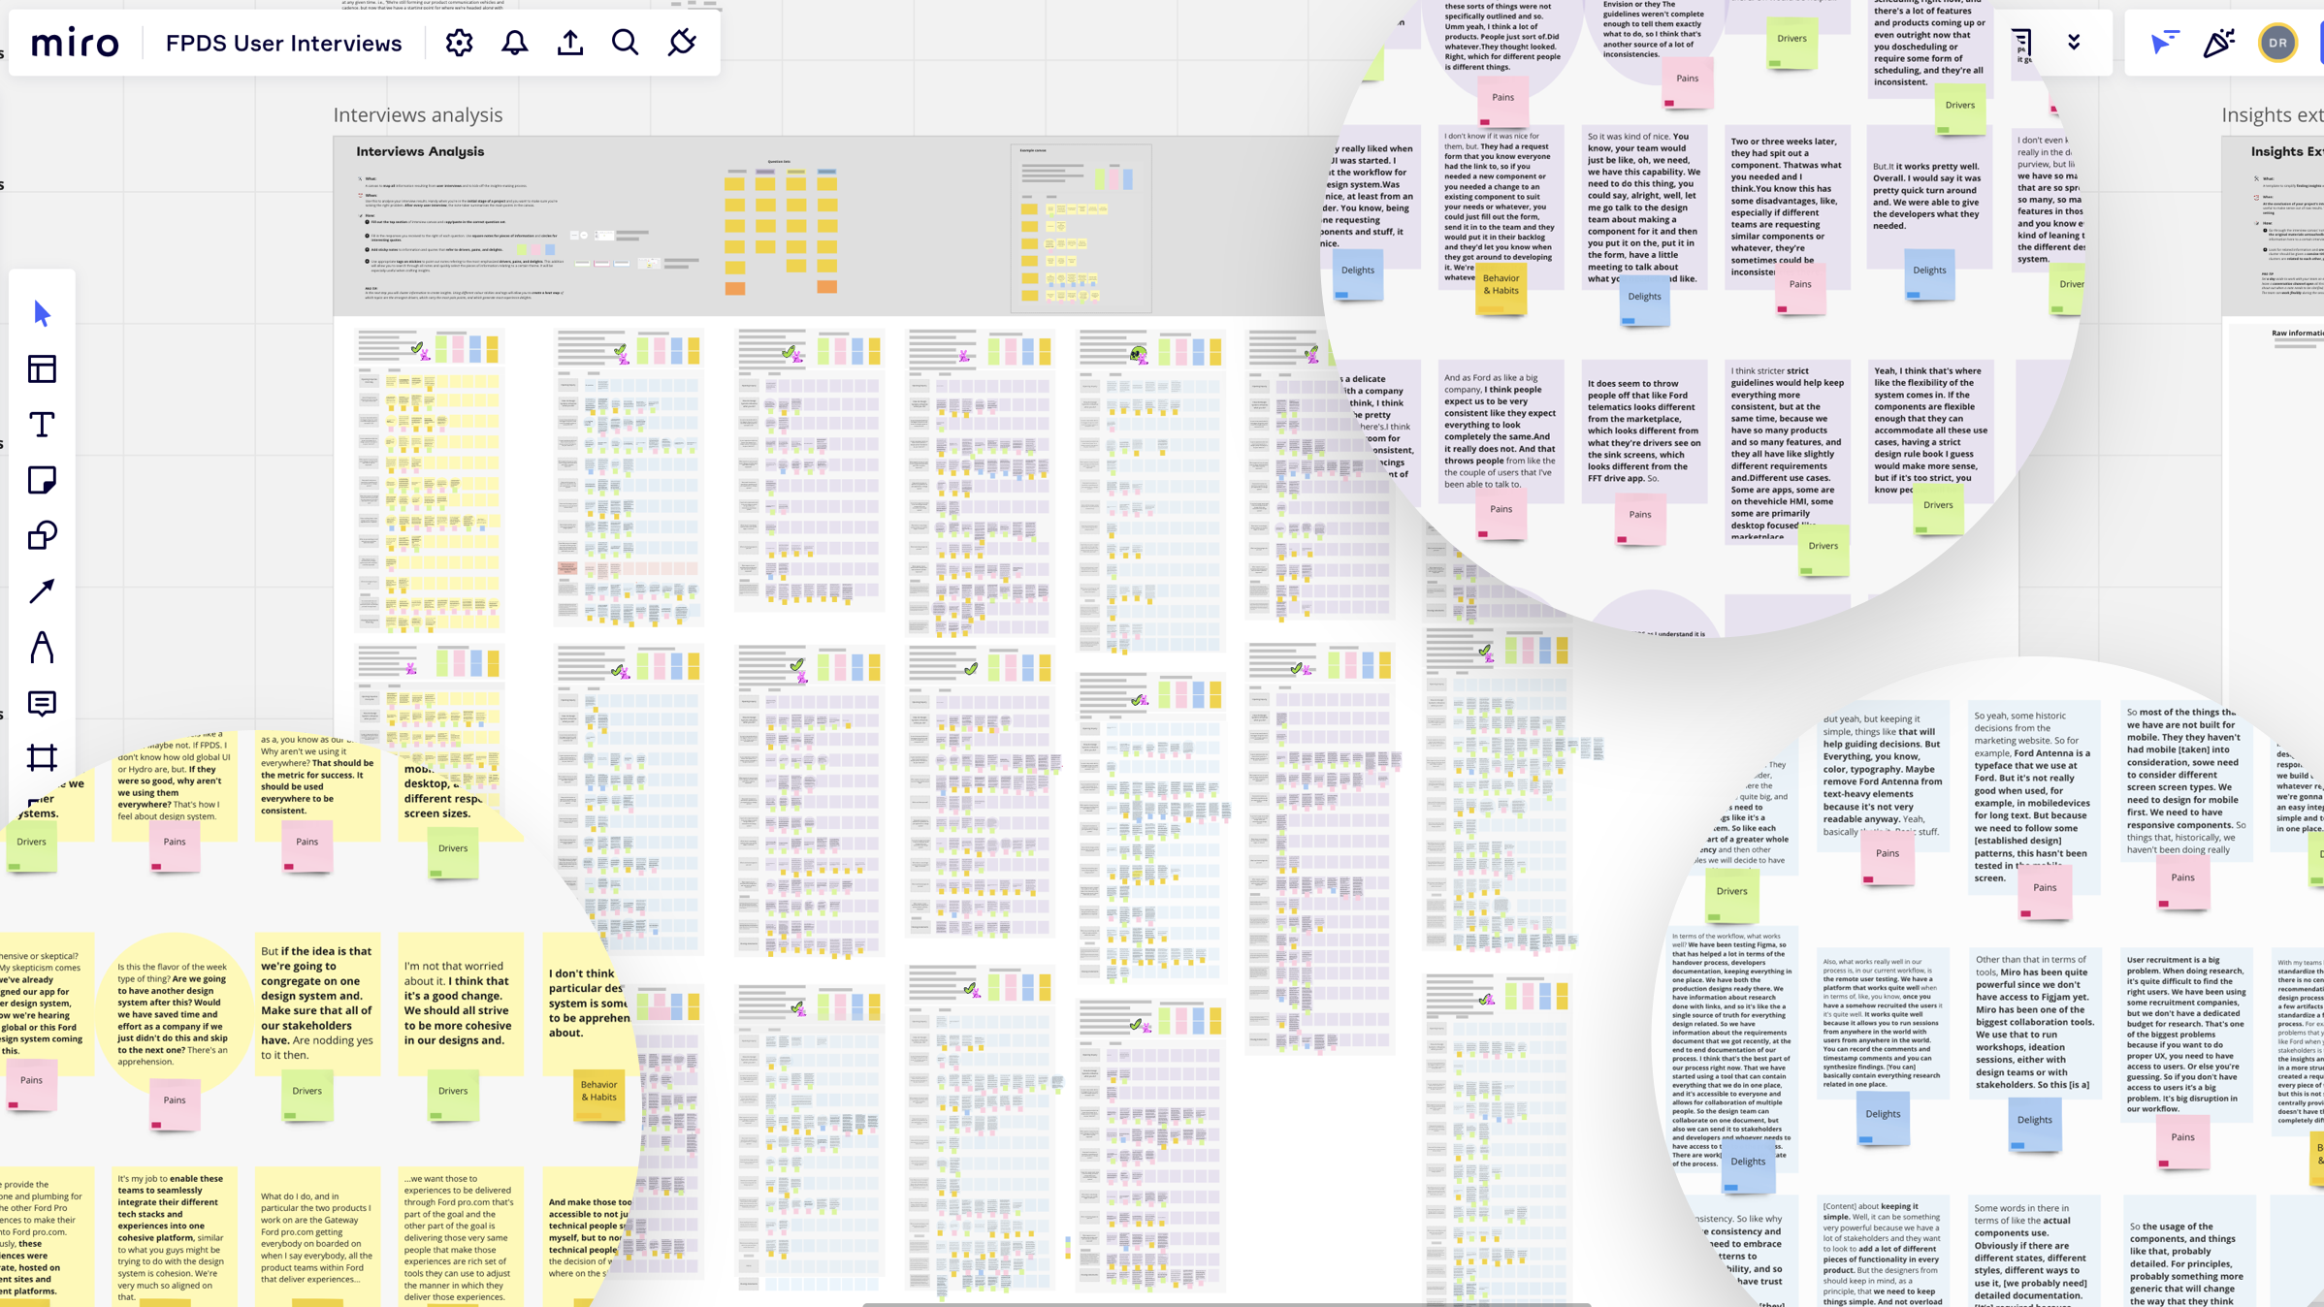The image size is (2324, 1307).
Task: Expand the double chevron collaboration toolbar
Action: pos(2074,43)
